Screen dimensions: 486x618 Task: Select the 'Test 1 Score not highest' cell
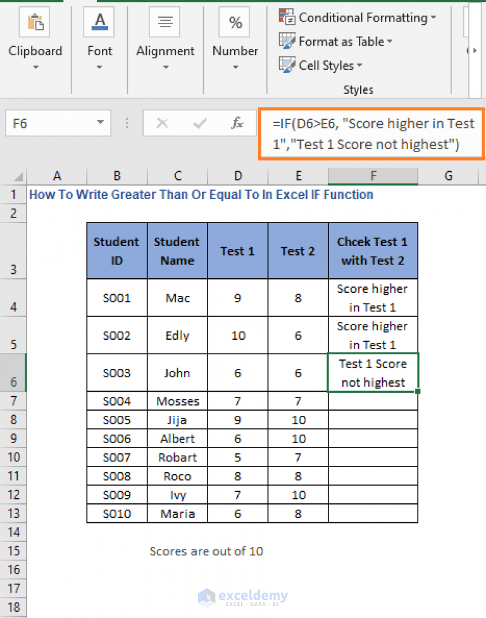tap(373, 373)
